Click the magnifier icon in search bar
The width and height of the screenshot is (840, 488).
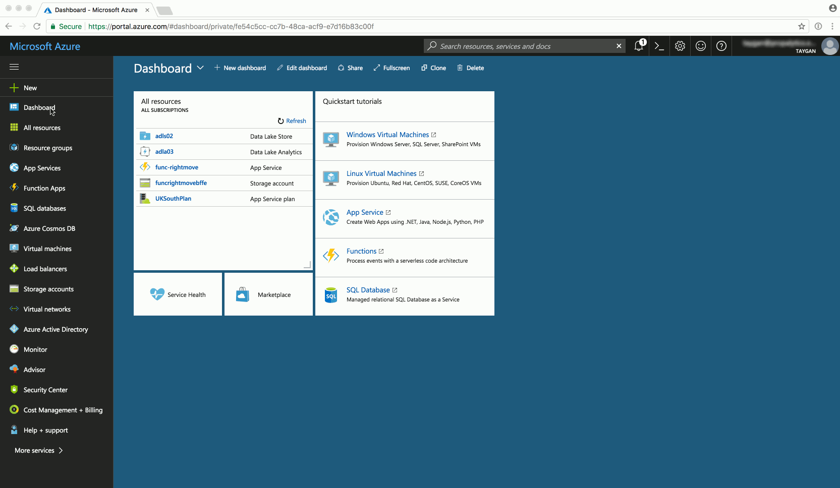coord(432,46)
